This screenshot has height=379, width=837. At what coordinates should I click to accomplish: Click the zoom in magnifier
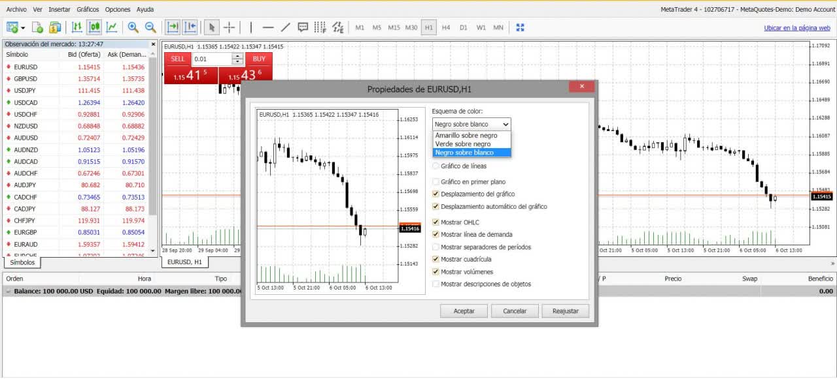[133, 27]
